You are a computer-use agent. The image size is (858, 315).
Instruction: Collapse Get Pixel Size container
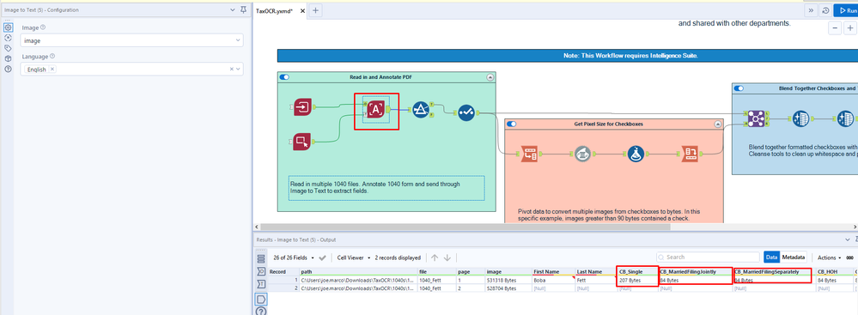coord(717,124)
